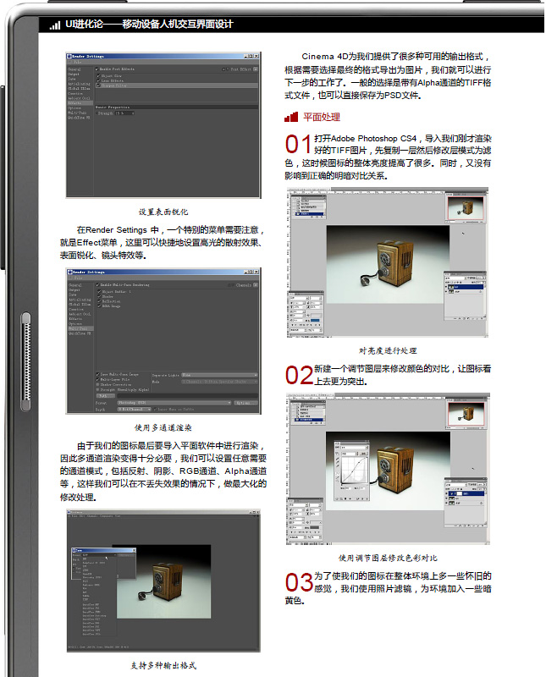
Task: Toggle Enable Multi-Pass Rendering checkbox
Action: point(97,285)
